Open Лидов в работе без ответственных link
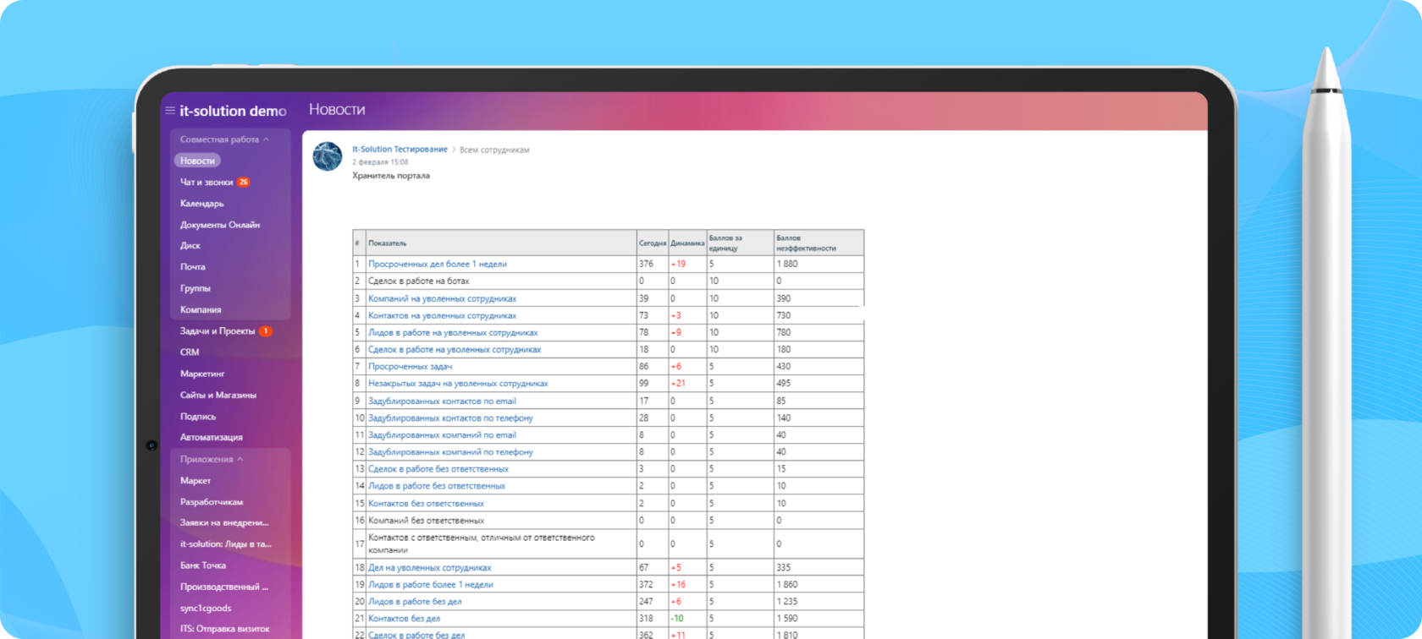Image resolution: width=1422 pixels, height=639 pixels. click(437, 486)
